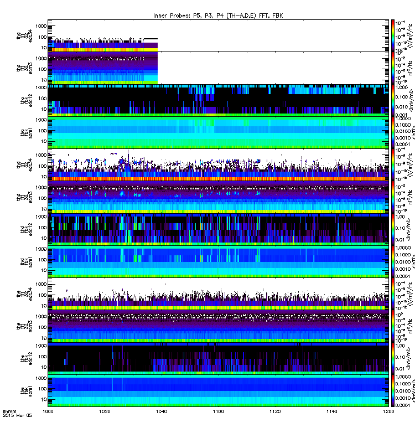This screenshot has height=443, width=415.
Task: Click the color bar of the fbk edc12 panel
Action: coord(392,358)
